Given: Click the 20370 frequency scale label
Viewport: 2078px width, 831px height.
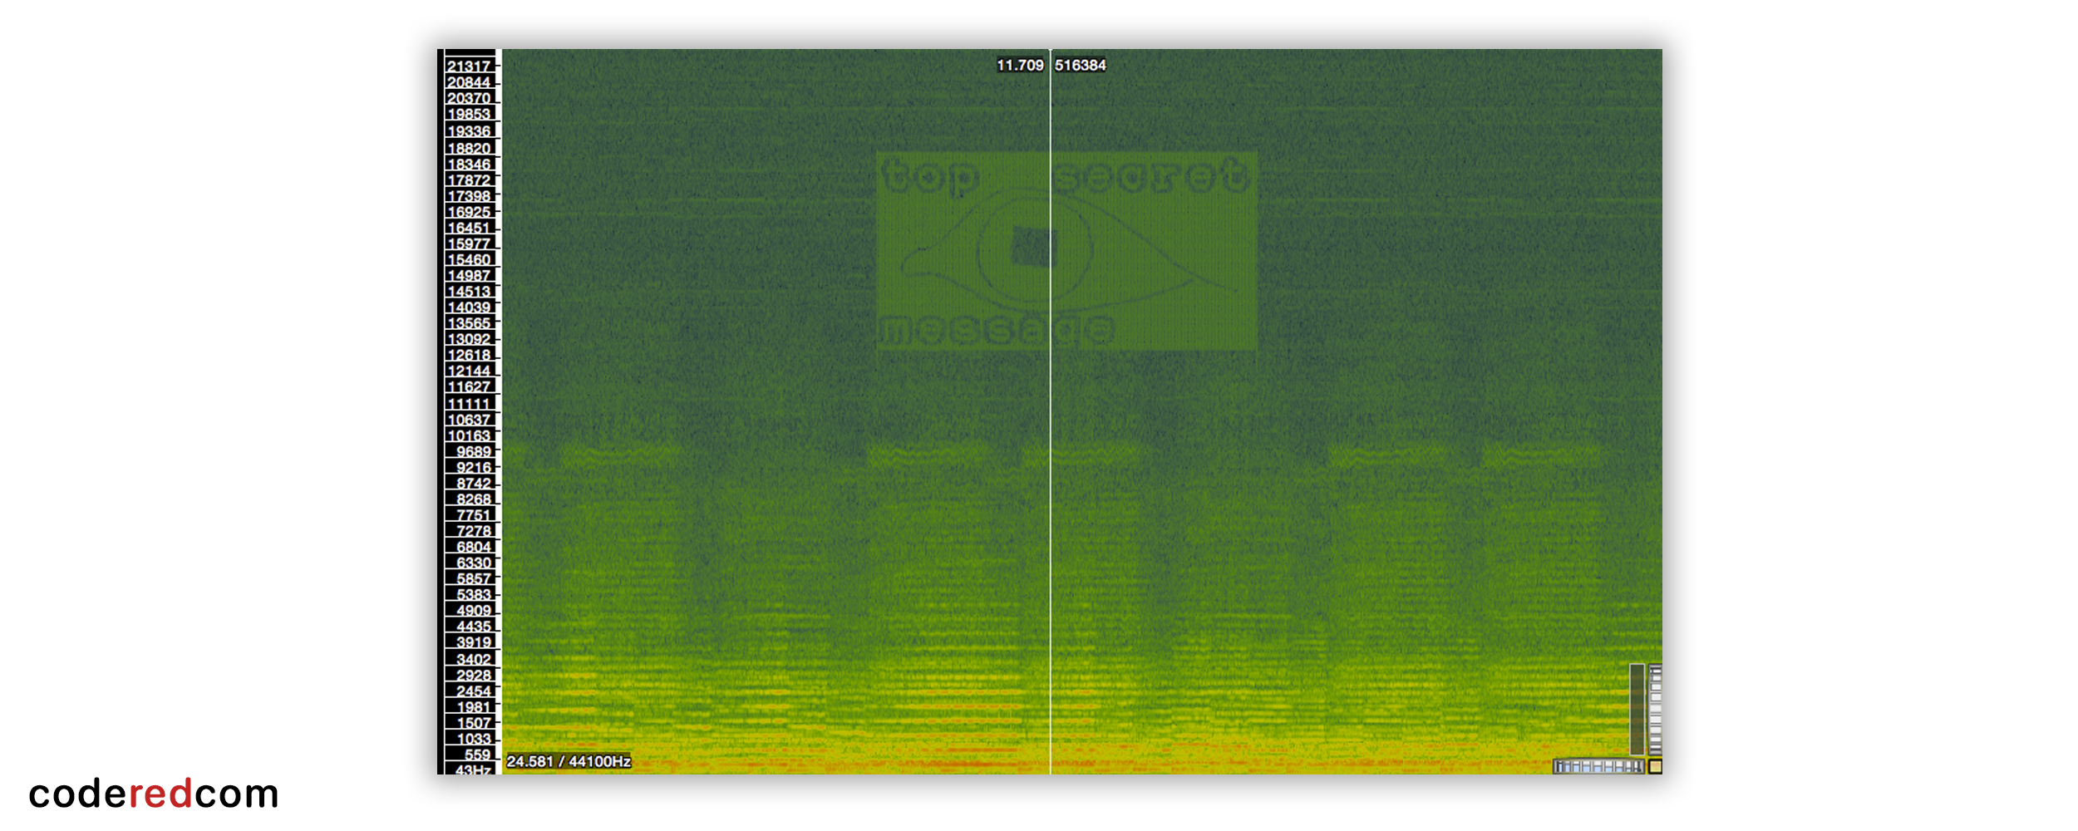Looking at the screenshot, I should click(469, 98).
